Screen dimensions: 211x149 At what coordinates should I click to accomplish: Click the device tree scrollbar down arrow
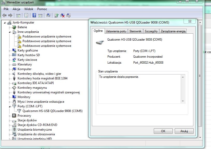point(200,137)
